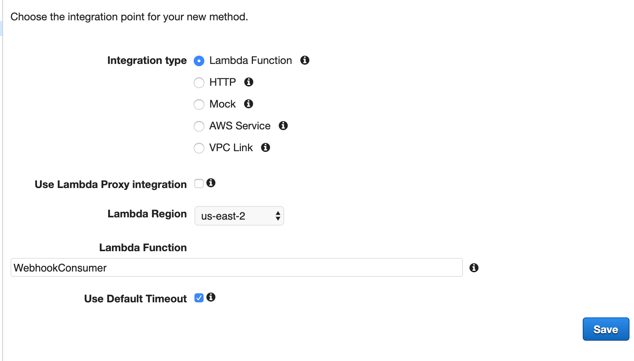Open the Lambda Region us-east-2 dropdown
The height and width of the screenshot is (361, 634).
pos(239,216)
